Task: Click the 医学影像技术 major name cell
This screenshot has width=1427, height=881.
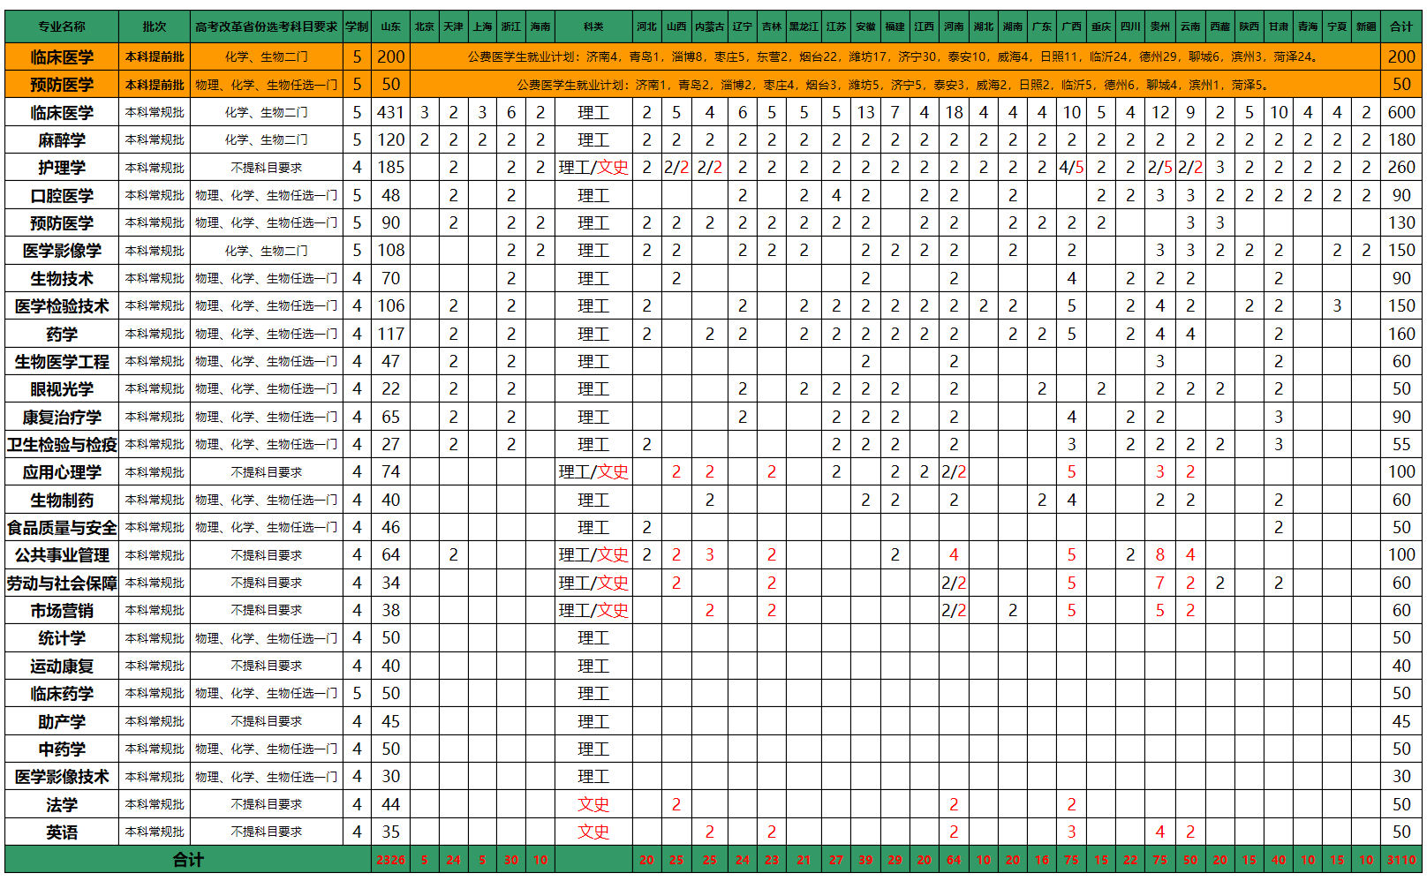Action: (62, 776)
